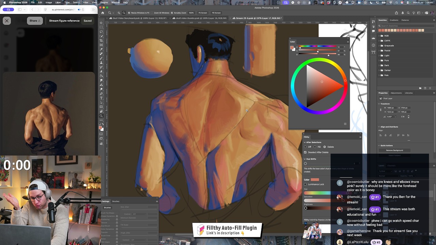Select the Clone Stamp tool

click(x=101, y=63)
